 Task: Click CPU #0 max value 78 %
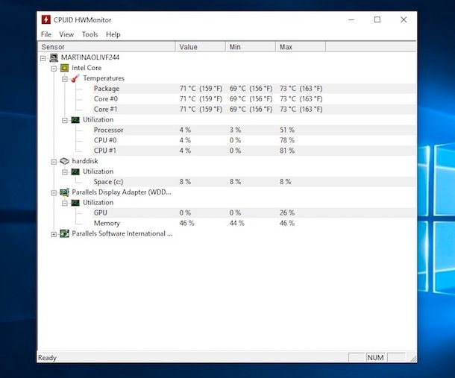287,140
